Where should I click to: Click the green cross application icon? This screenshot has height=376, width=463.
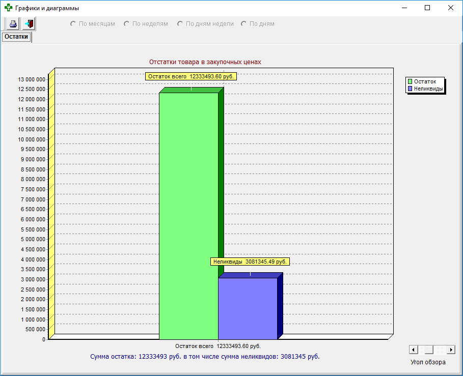tap(8, 8)
